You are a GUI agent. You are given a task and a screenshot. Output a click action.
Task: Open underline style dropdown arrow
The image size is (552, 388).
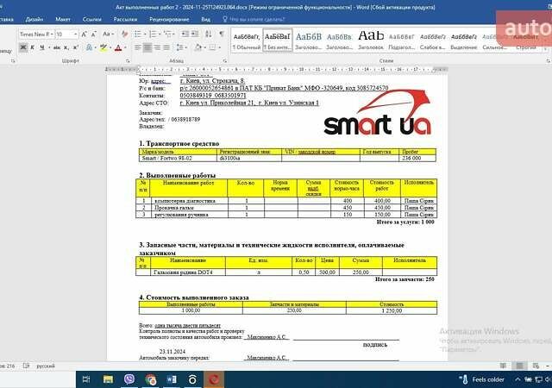[x=48, y=47]
